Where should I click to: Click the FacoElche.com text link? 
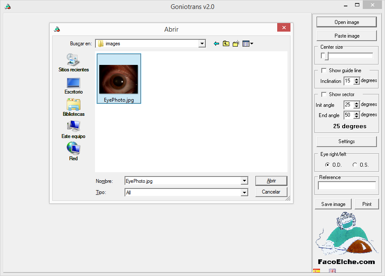(346, 262)
